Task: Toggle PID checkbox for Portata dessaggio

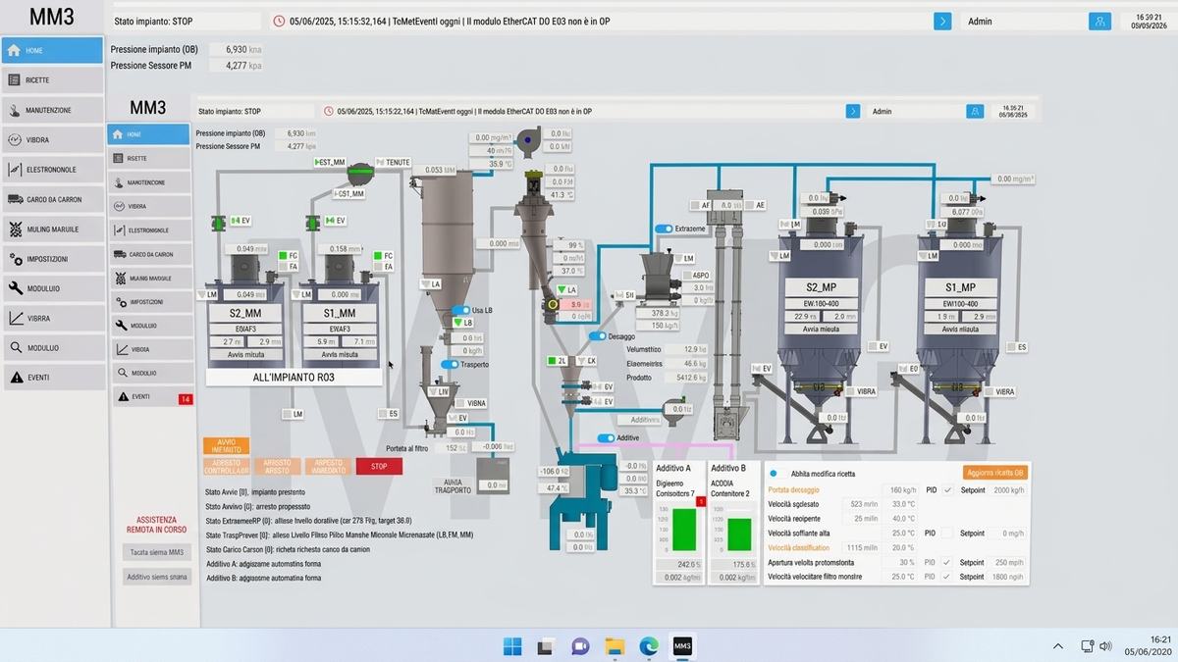Action: pyautogui.click(x=947, y=489)
